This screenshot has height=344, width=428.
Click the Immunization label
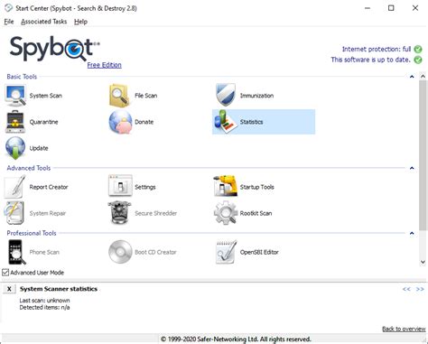[x=256, y=96]
